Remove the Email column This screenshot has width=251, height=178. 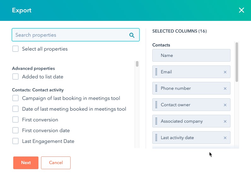coord(225,72)
